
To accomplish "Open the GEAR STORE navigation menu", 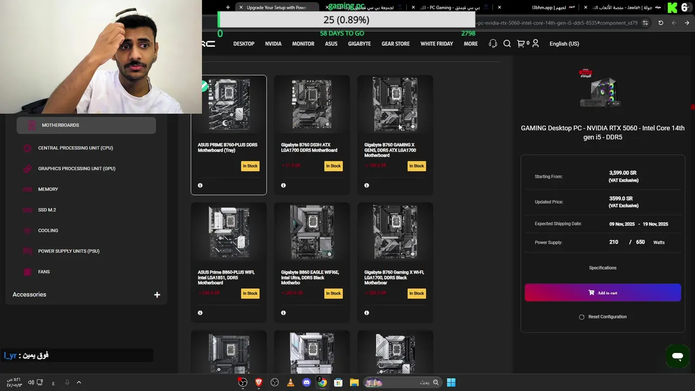I will [x=395, y=44].
